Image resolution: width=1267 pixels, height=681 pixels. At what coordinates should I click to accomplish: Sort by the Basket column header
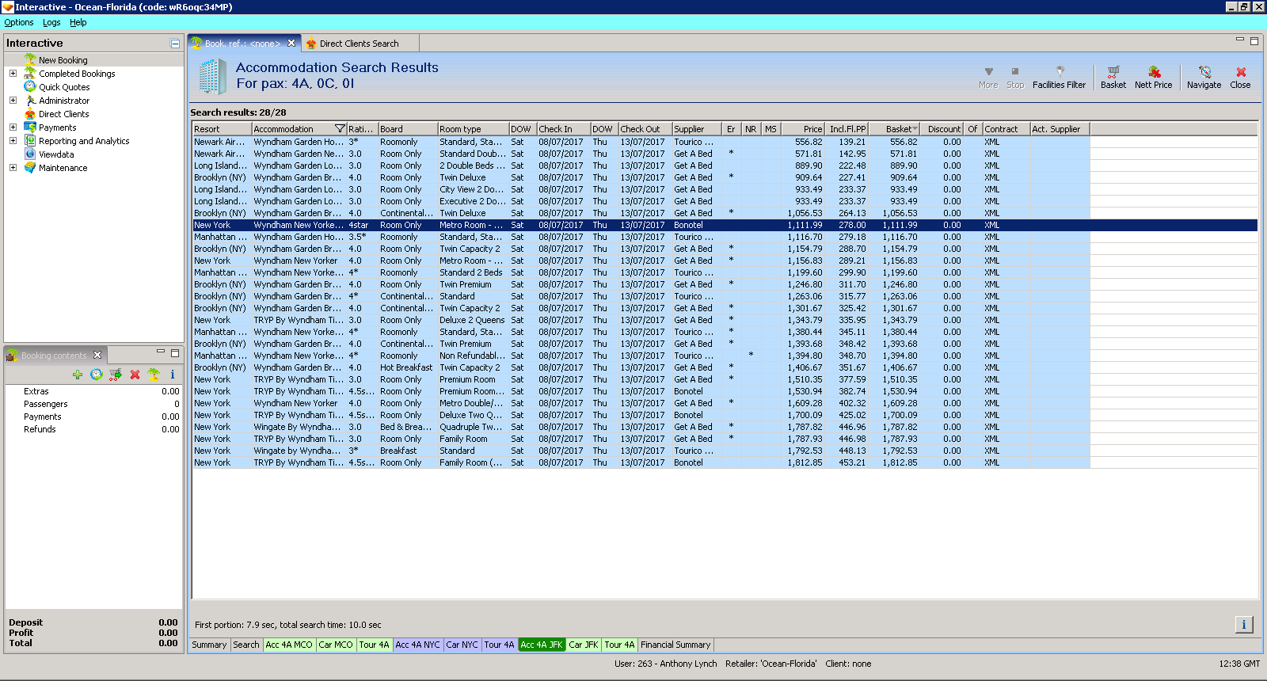898,129
